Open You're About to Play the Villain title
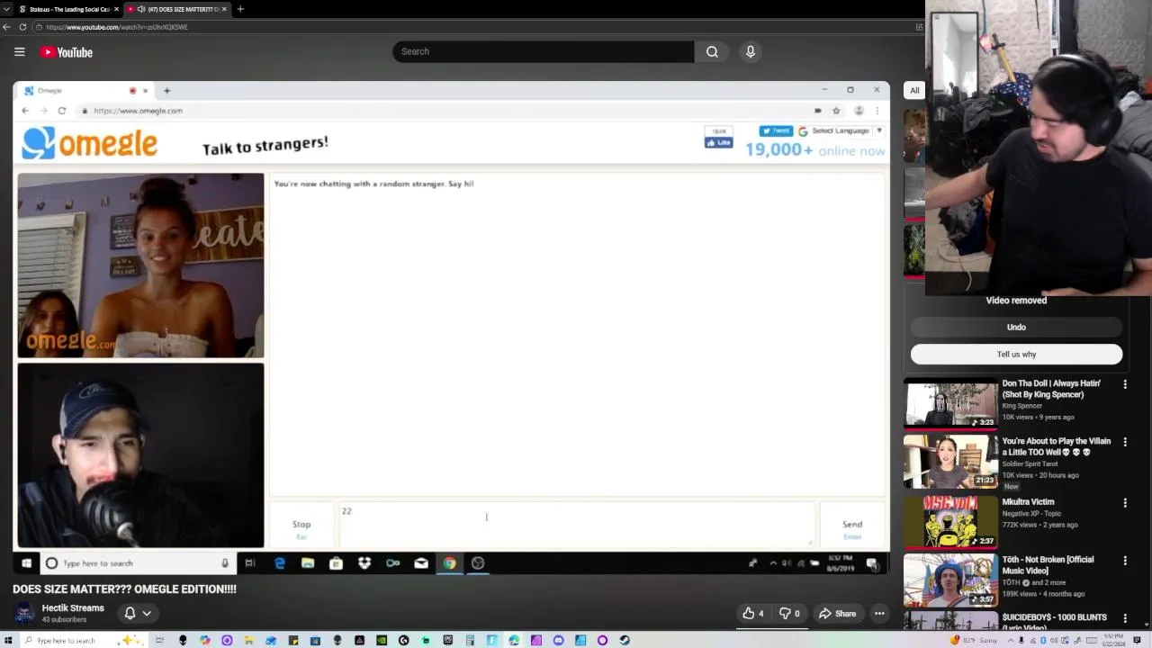1152x648 pixels. tap(1057, 446)
